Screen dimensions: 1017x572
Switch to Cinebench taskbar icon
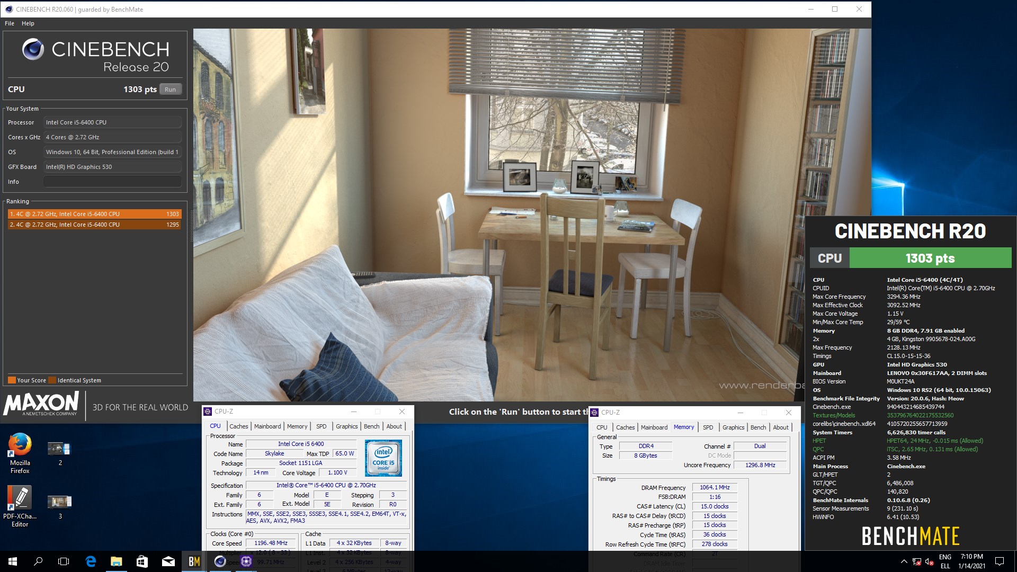[x=220, y=561]
